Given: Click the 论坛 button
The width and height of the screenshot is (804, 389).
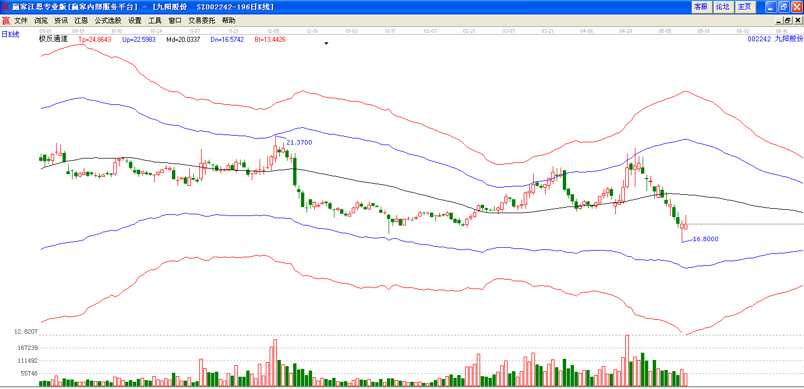Looking at the screenshot, I should 723,7.
